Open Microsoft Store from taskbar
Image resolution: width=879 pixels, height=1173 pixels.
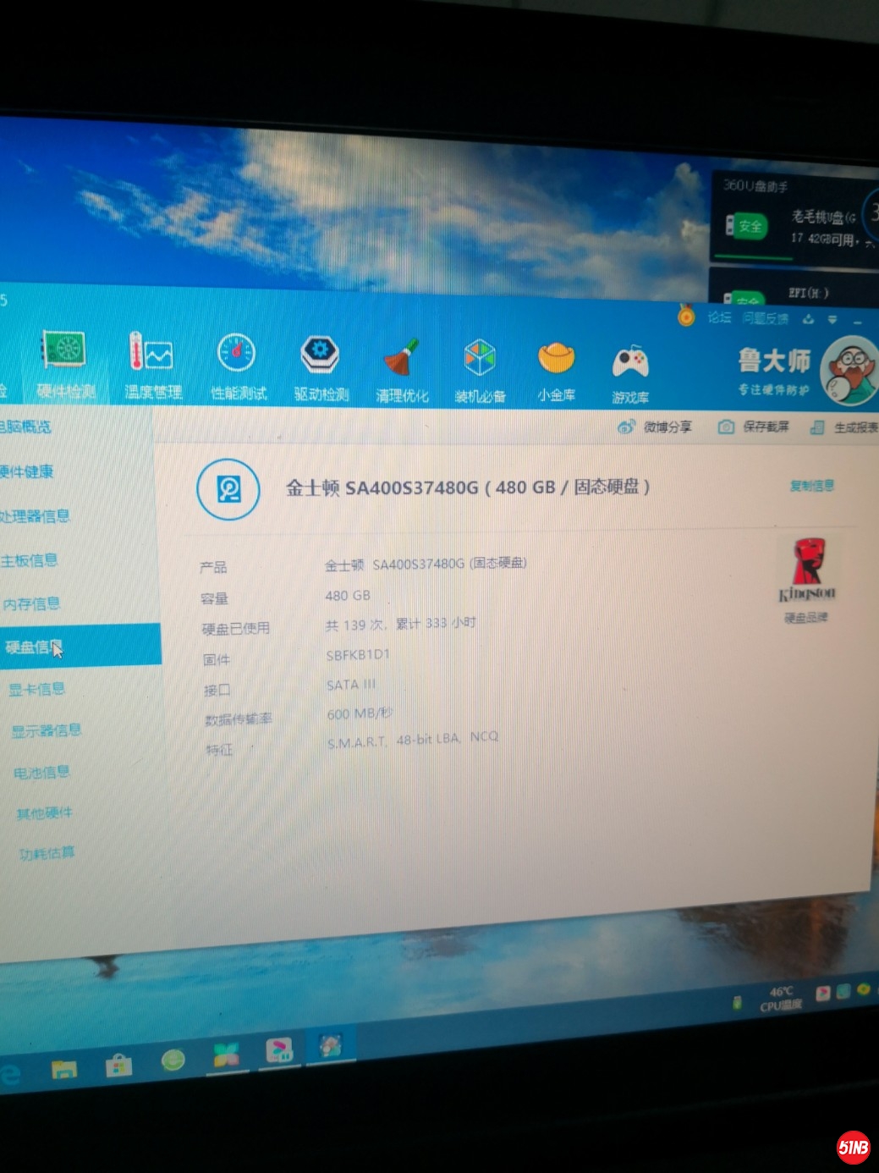click(x=118, y=1065)
